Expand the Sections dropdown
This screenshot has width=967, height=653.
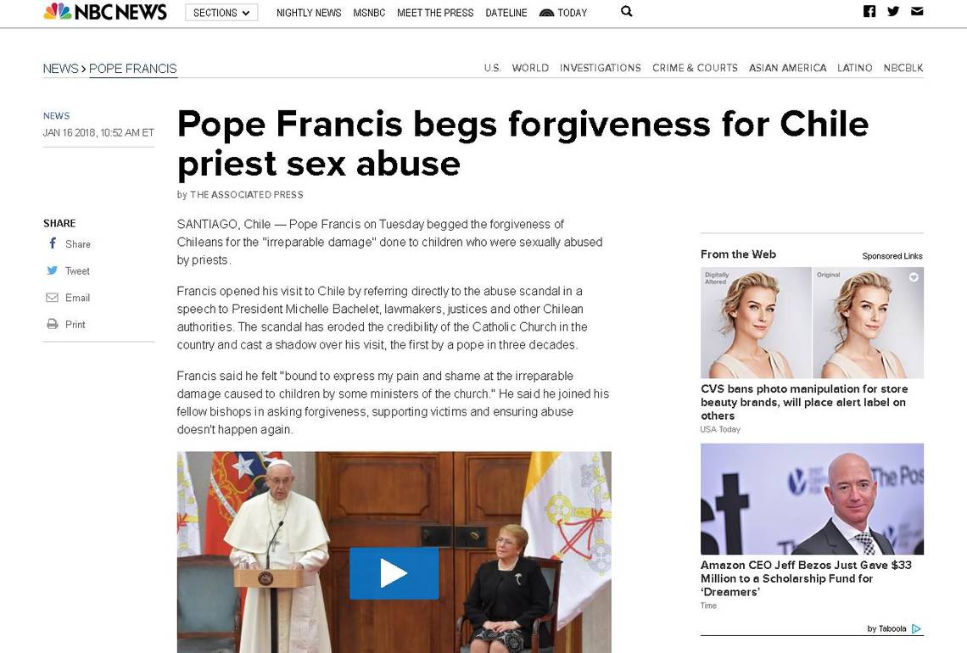(221, 13)
